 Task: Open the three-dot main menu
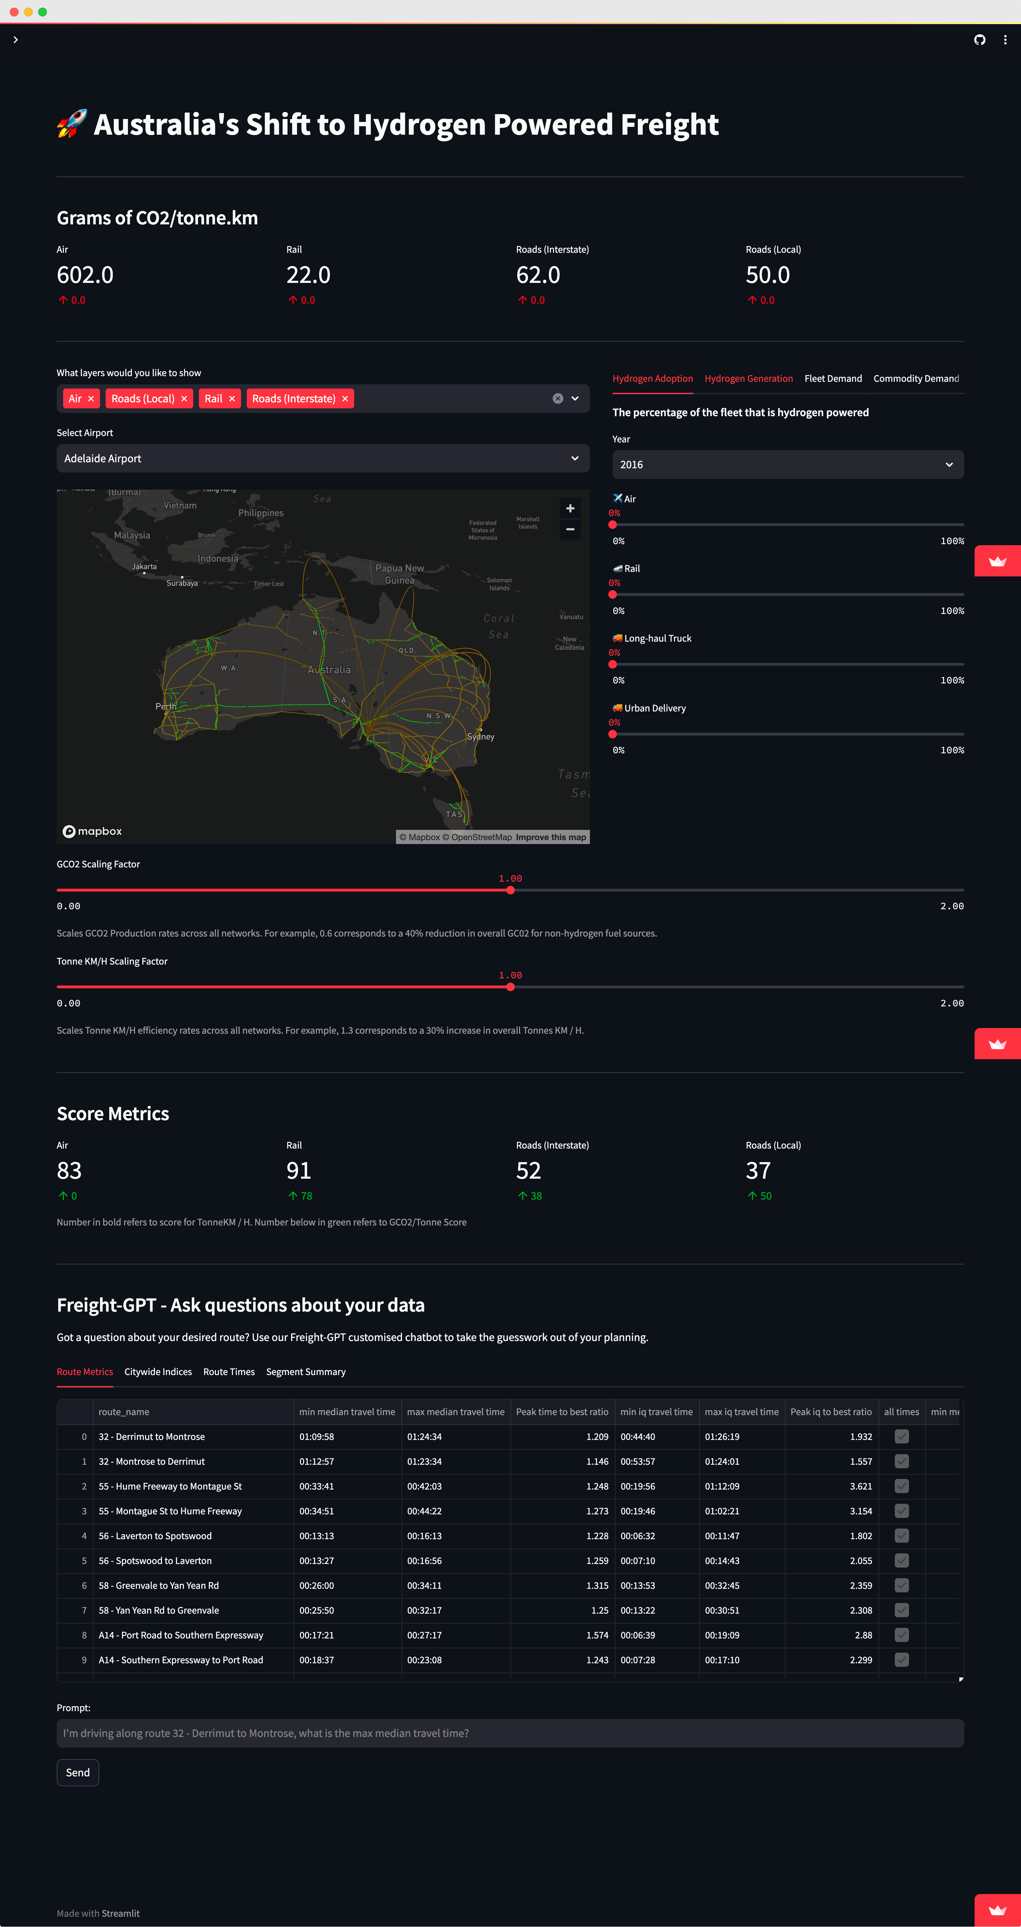tap(1005, 40)
